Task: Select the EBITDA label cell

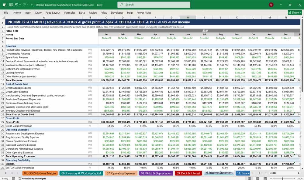Action: [44, 164]
